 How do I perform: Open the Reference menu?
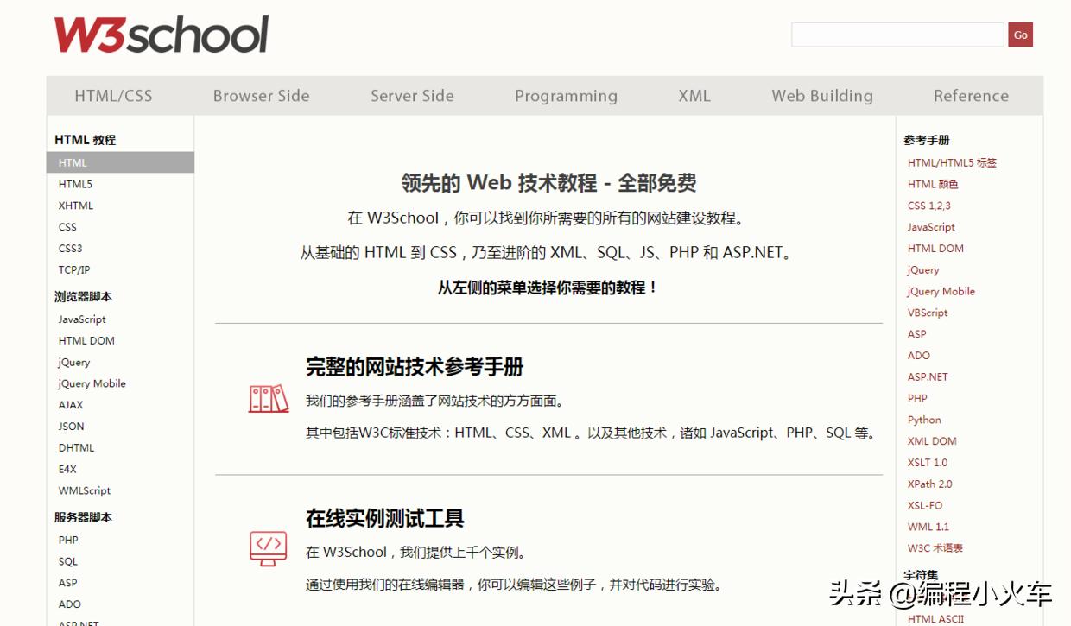click(971, 96)
